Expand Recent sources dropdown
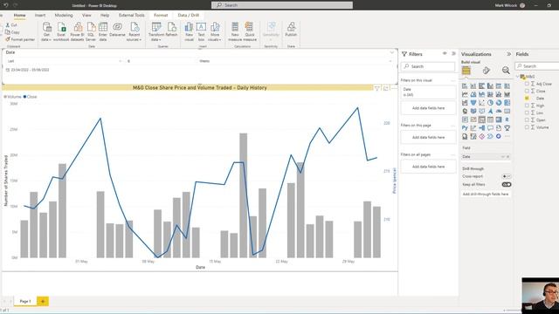Viewport: 559px width, 314px height. coord(134,31)
